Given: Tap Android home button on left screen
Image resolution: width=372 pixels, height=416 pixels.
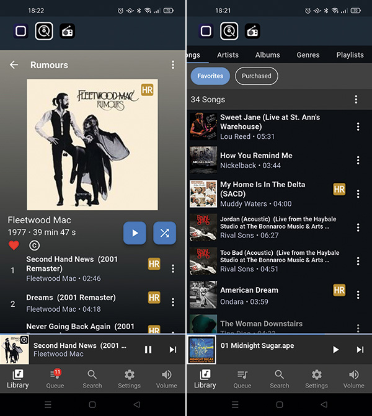Looking at the screenshot, I should point(92,405).
